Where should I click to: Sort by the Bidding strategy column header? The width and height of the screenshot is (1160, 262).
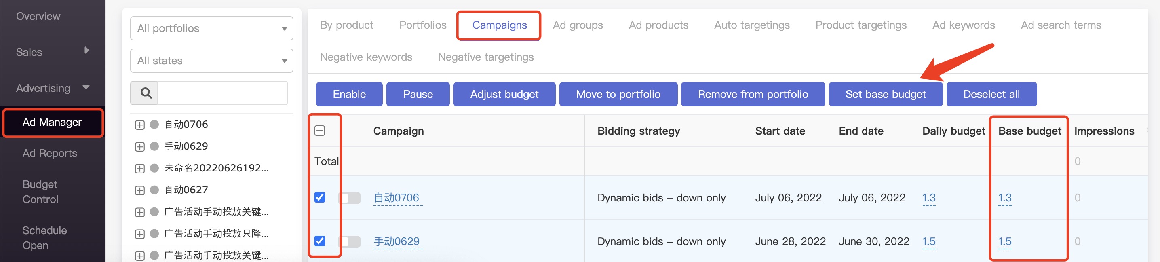point(639,131)
